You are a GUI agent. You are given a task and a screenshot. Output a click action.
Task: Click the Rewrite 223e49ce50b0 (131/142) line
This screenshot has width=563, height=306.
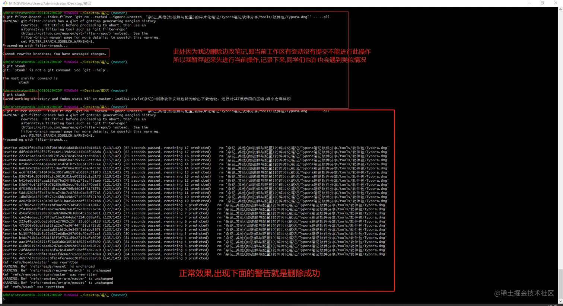pyautogui.click(x=195, y=221)
